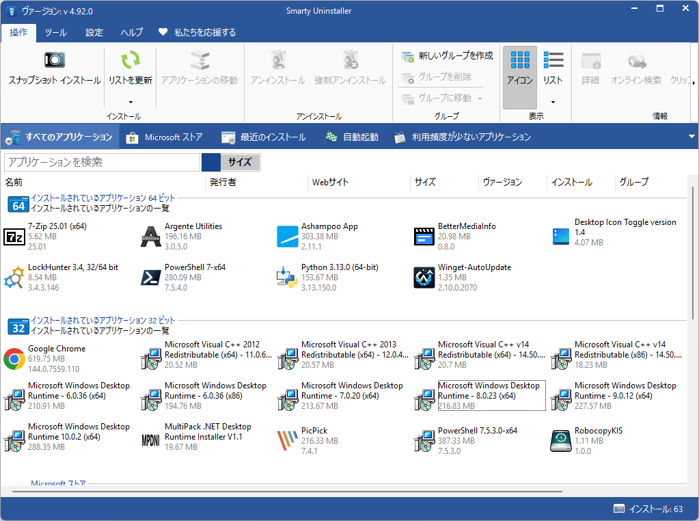Click the Snapshot Install camera icon
Viewport: 699px width, 521px height.
click(54, 61)
